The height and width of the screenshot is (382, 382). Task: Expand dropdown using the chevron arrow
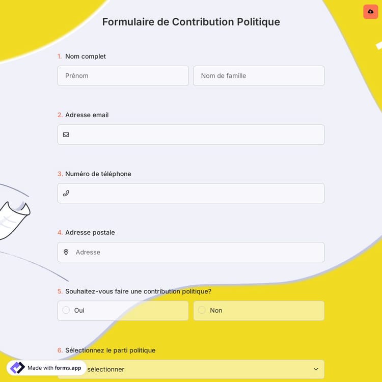point(316,369)
